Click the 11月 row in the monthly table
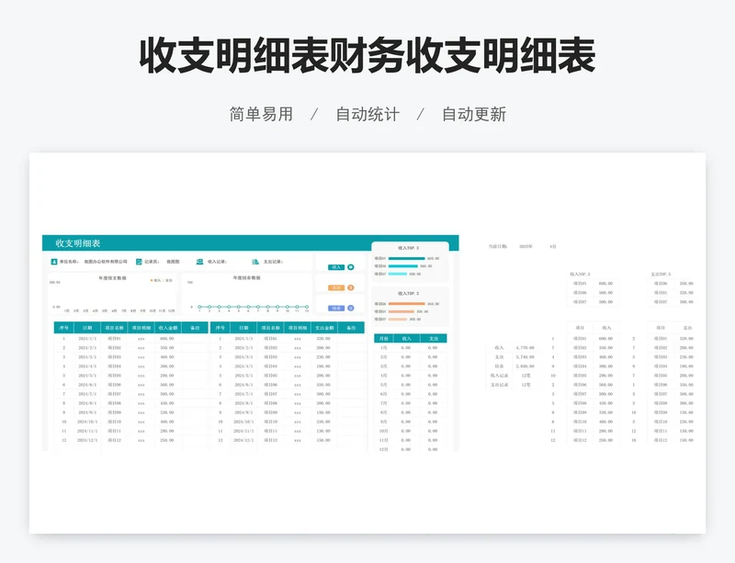The height and width of the screenshot is (563, 735). pos(410,440)
